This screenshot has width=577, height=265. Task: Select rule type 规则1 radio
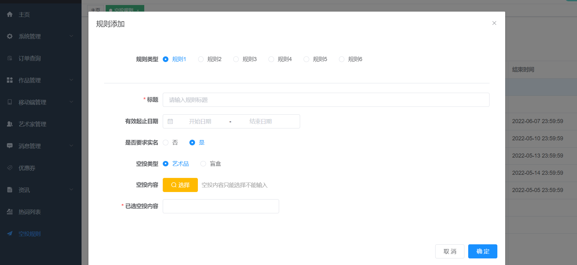tap(166, 59)
